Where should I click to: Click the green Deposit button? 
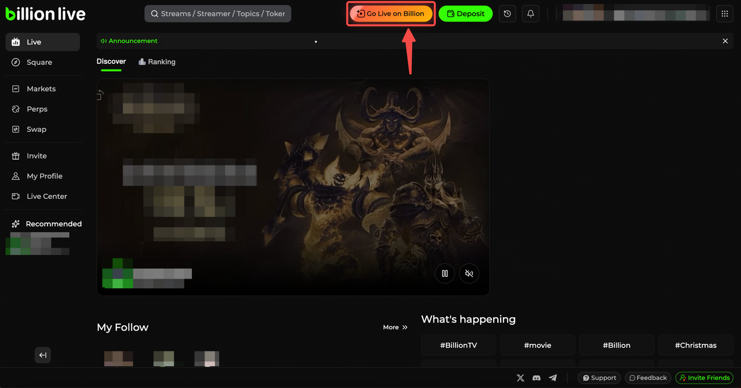tap(465, 14)
